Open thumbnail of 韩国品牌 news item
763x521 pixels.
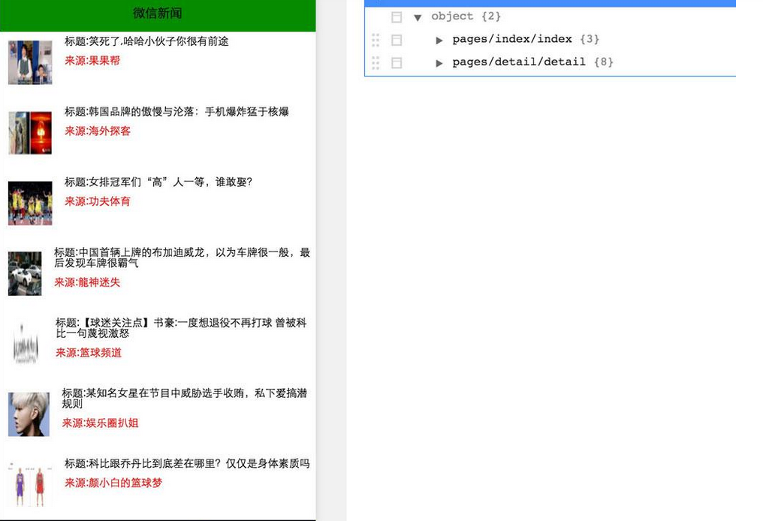tap(30, 133)
